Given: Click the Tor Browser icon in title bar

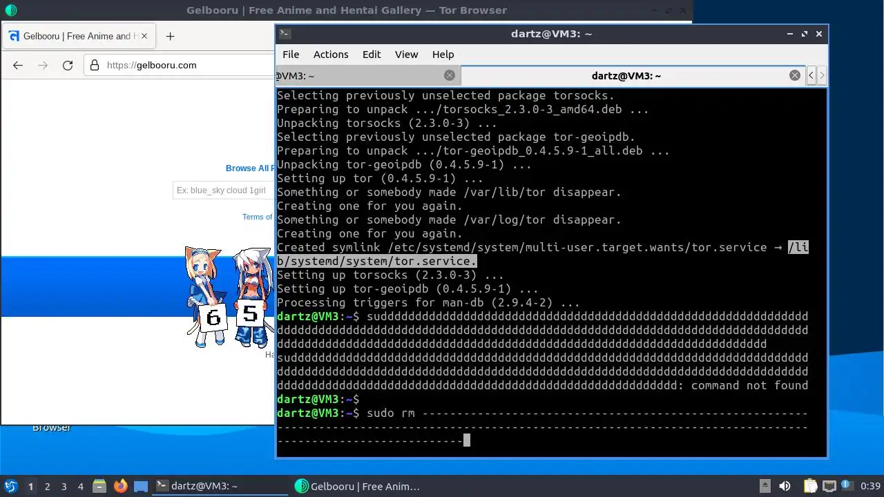Looking at the screenshot, I should pos(10,10).
